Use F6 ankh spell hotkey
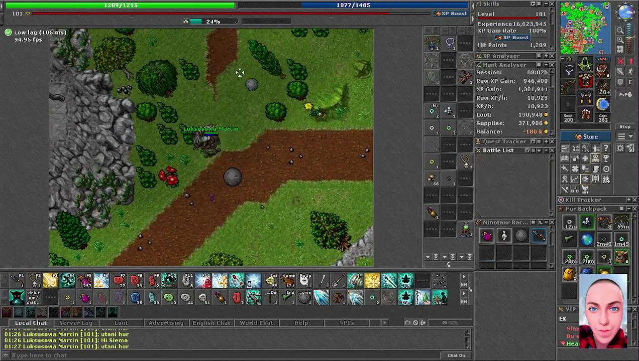The image size is (639, 361). [101, 281]
